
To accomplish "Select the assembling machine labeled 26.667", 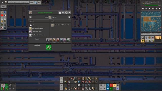I will click(x=54, y=40).
